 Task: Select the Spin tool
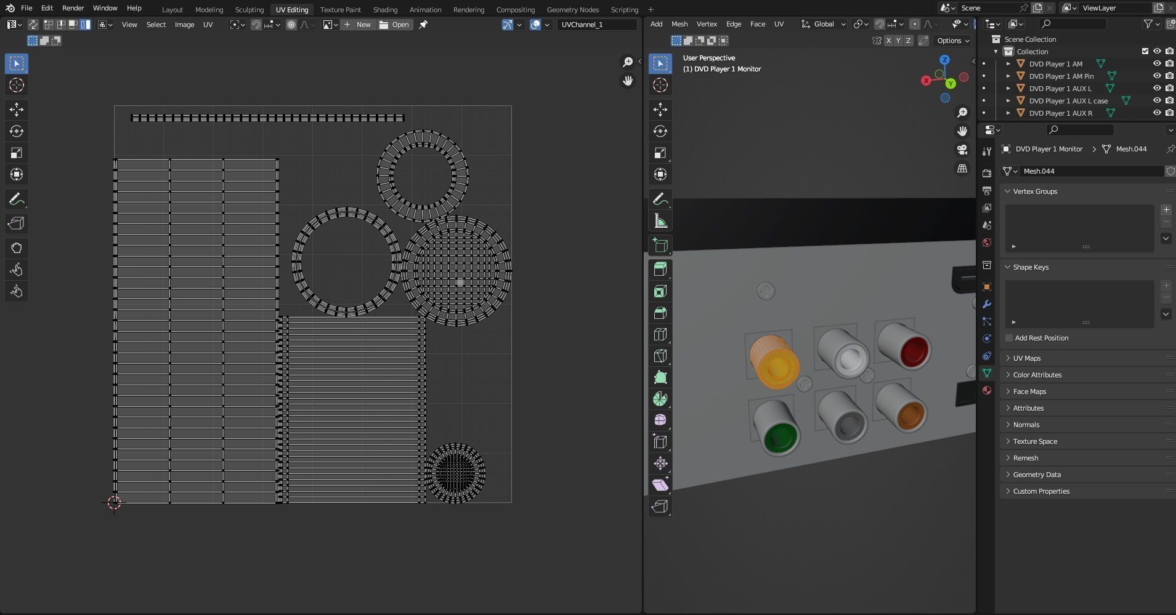click(660, 399)
